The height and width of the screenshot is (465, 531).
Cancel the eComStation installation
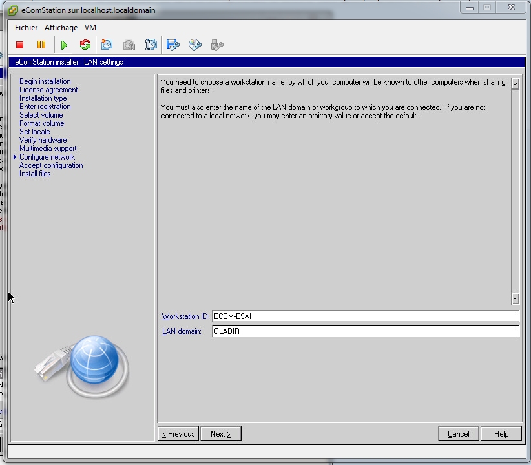click(458, 434)
